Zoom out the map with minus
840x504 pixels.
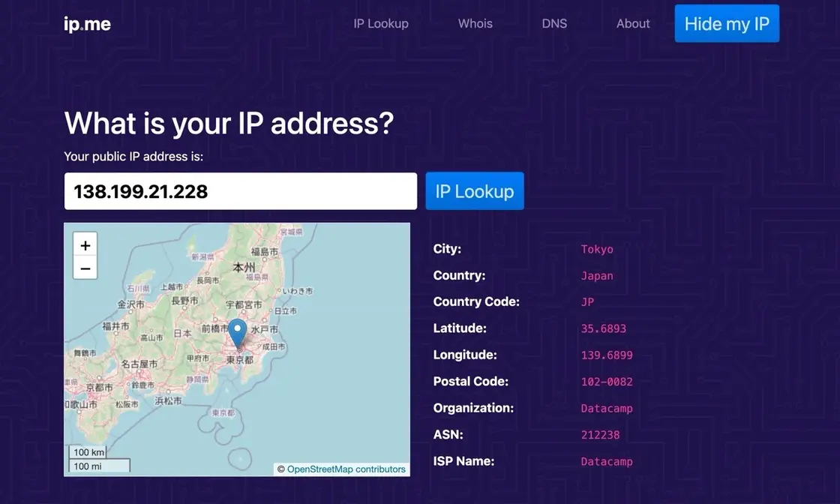tap(85, 268)
